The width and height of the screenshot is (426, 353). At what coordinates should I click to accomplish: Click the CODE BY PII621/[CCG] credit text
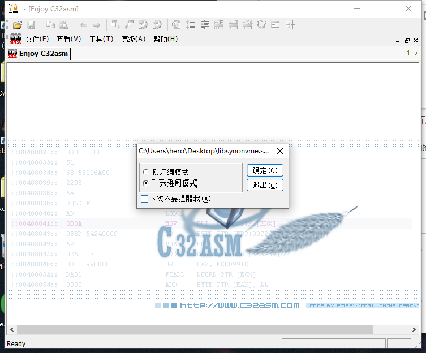tap(341, 305)
